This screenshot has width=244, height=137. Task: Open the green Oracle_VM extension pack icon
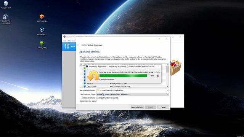(42, 45)
